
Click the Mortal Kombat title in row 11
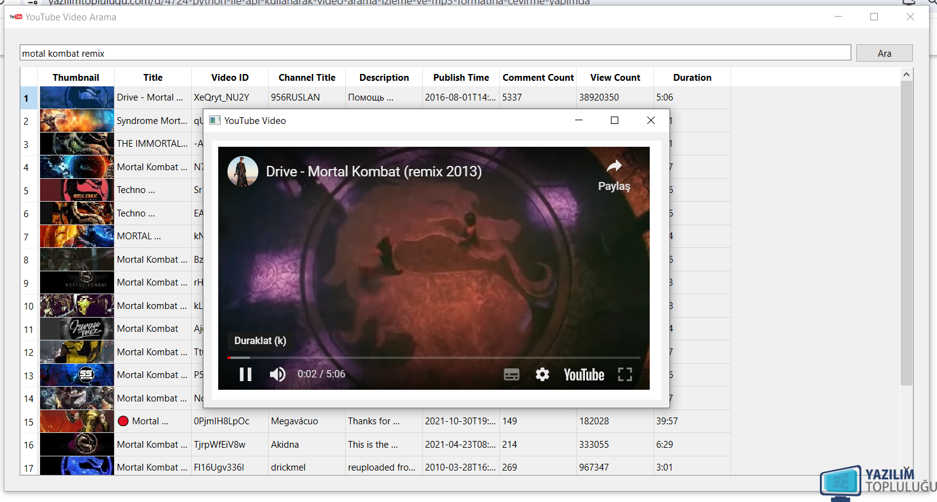tap(153, 329)
